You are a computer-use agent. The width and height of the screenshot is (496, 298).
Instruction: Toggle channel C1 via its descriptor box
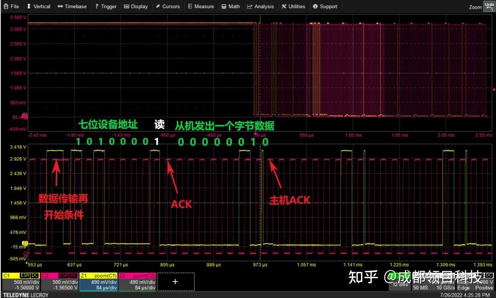[x=21, y=281]
